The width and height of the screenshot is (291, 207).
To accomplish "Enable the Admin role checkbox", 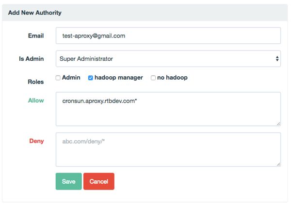I will [58, 78].
